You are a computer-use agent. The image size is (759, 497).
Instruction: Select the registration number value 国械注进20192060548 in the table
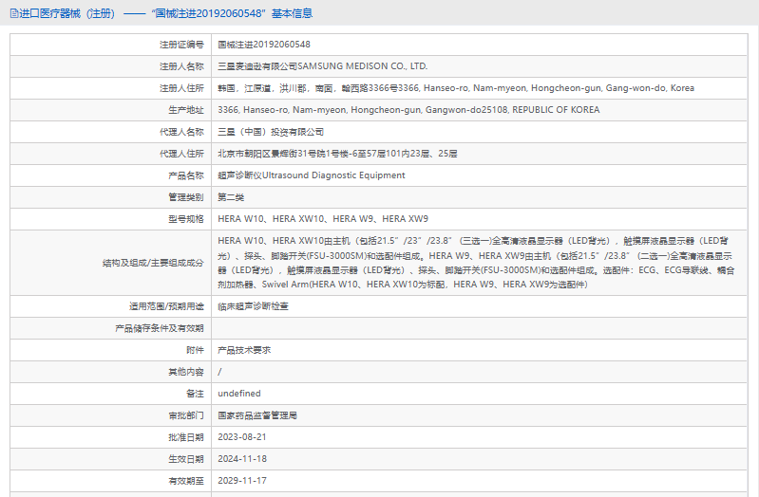[264, 45]
